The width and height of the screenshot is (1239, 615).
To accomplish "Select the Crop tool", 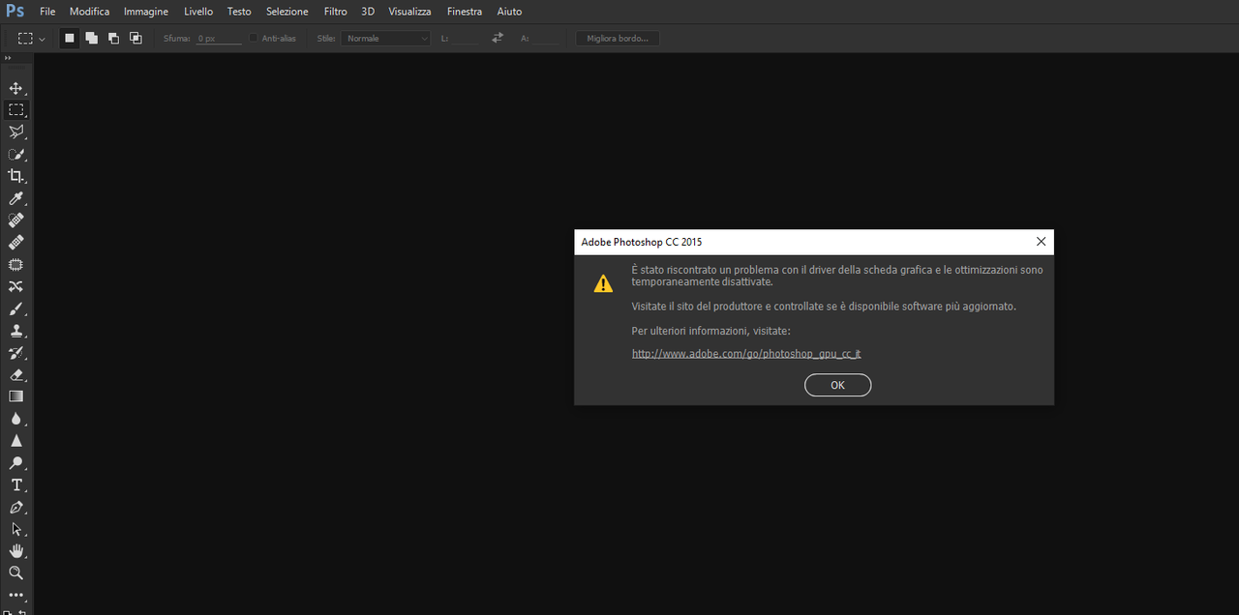I will click(x=15, y=176).
